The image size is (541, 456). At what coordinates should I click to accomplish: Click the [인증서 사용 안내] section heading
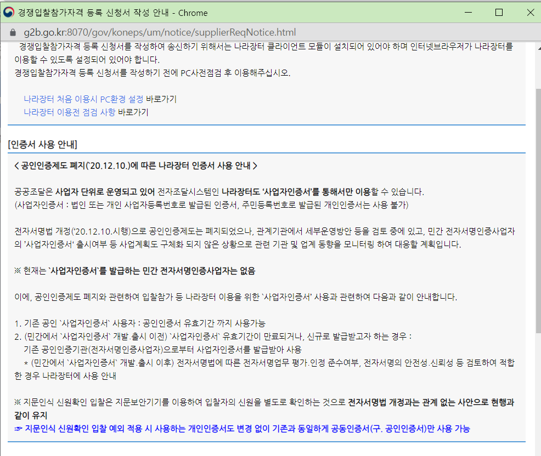click(x=43, y=144)
